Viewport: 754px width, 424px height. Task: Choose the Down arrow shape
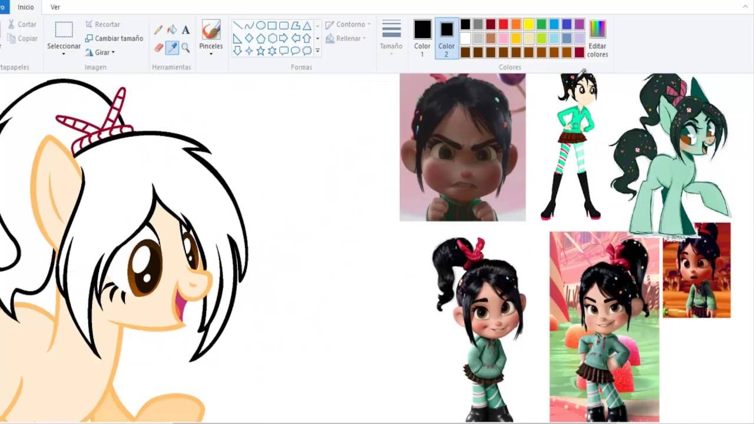click(237, 51)
